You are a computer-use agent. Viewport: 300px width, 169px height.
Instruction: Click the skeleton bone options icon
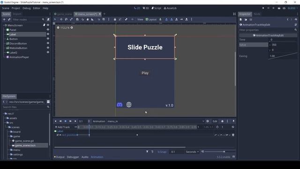tap(126, 19)
